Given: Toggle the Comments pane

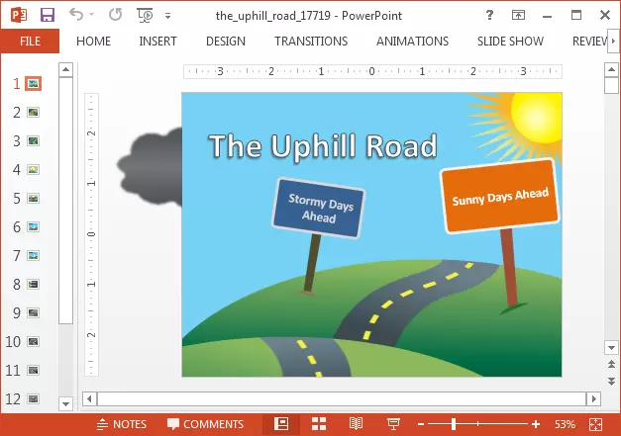Looking at the screenshot, I should coord(204,424).
